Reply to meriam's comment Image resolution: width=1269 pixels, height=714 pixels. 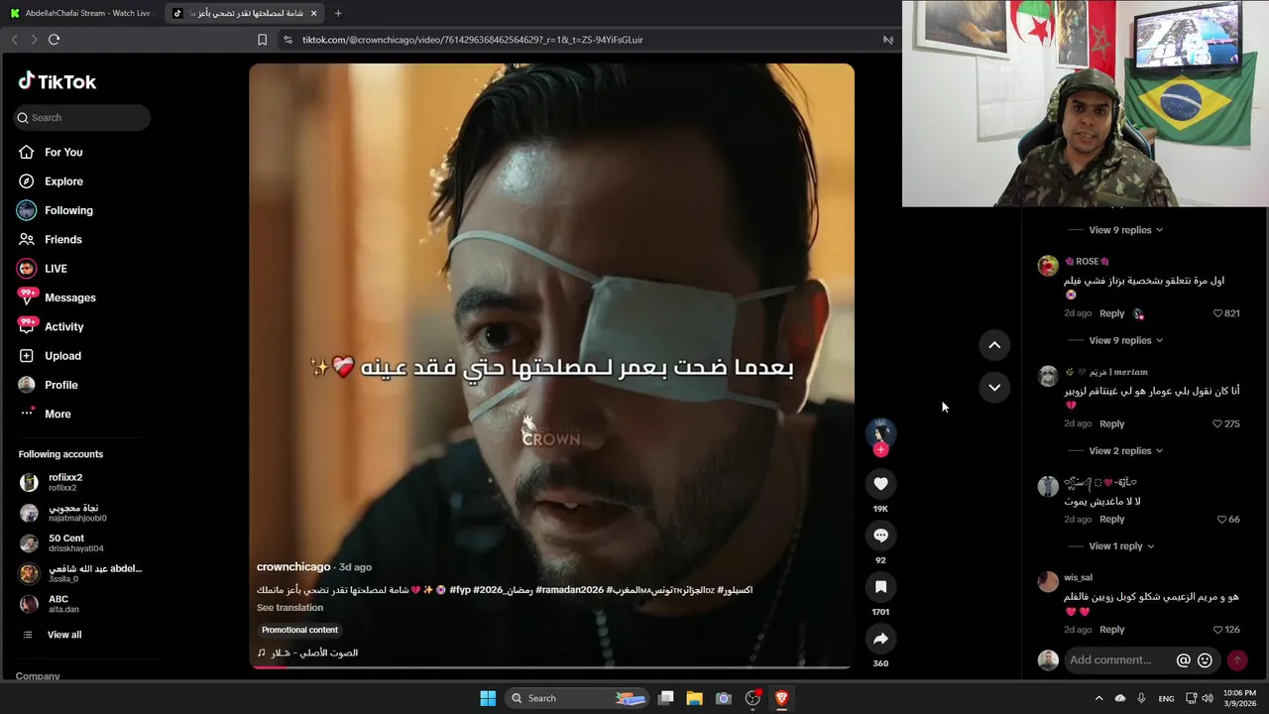point(1111,423)
